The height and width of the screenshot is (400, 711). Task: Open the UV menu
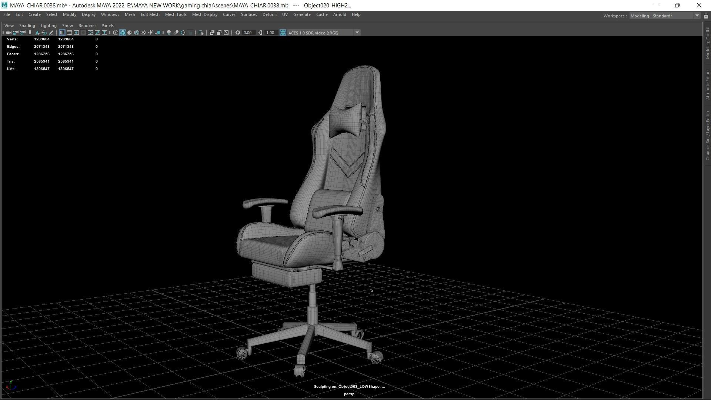pos(285,14)
